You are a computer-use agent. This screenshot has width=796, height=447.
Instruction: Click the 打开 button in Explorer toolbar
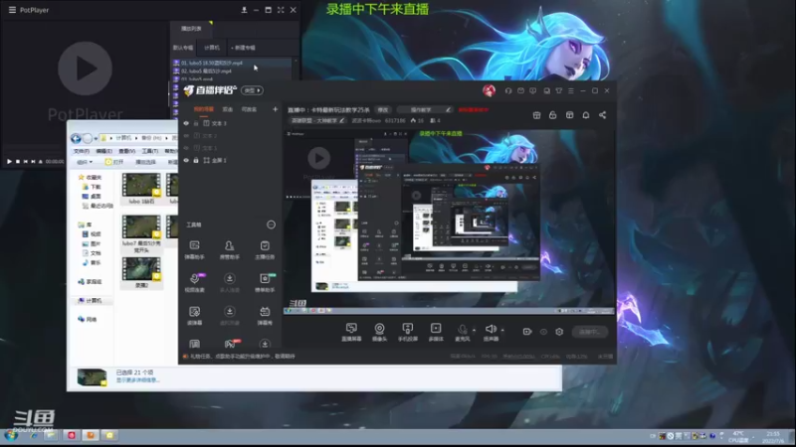click(x=114, y=162)
